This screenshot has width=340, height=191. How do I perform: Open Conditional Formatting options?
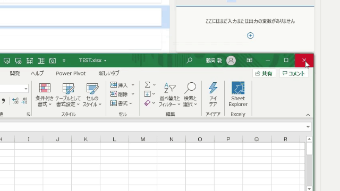(45, 94)
